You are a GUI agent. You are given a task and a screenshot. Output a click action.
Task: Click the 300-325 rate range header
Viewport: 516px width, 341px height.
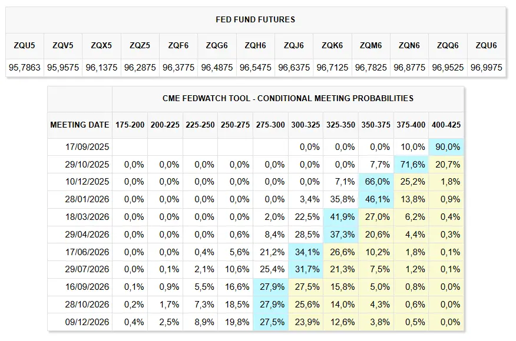click(306, 125)
